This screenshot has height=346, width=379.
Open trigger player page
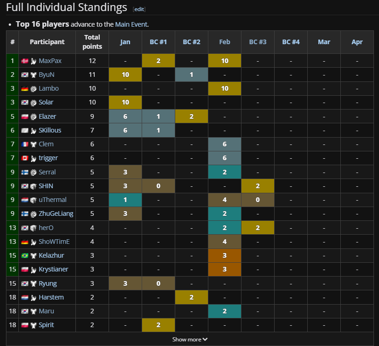(x=48, y=158)
